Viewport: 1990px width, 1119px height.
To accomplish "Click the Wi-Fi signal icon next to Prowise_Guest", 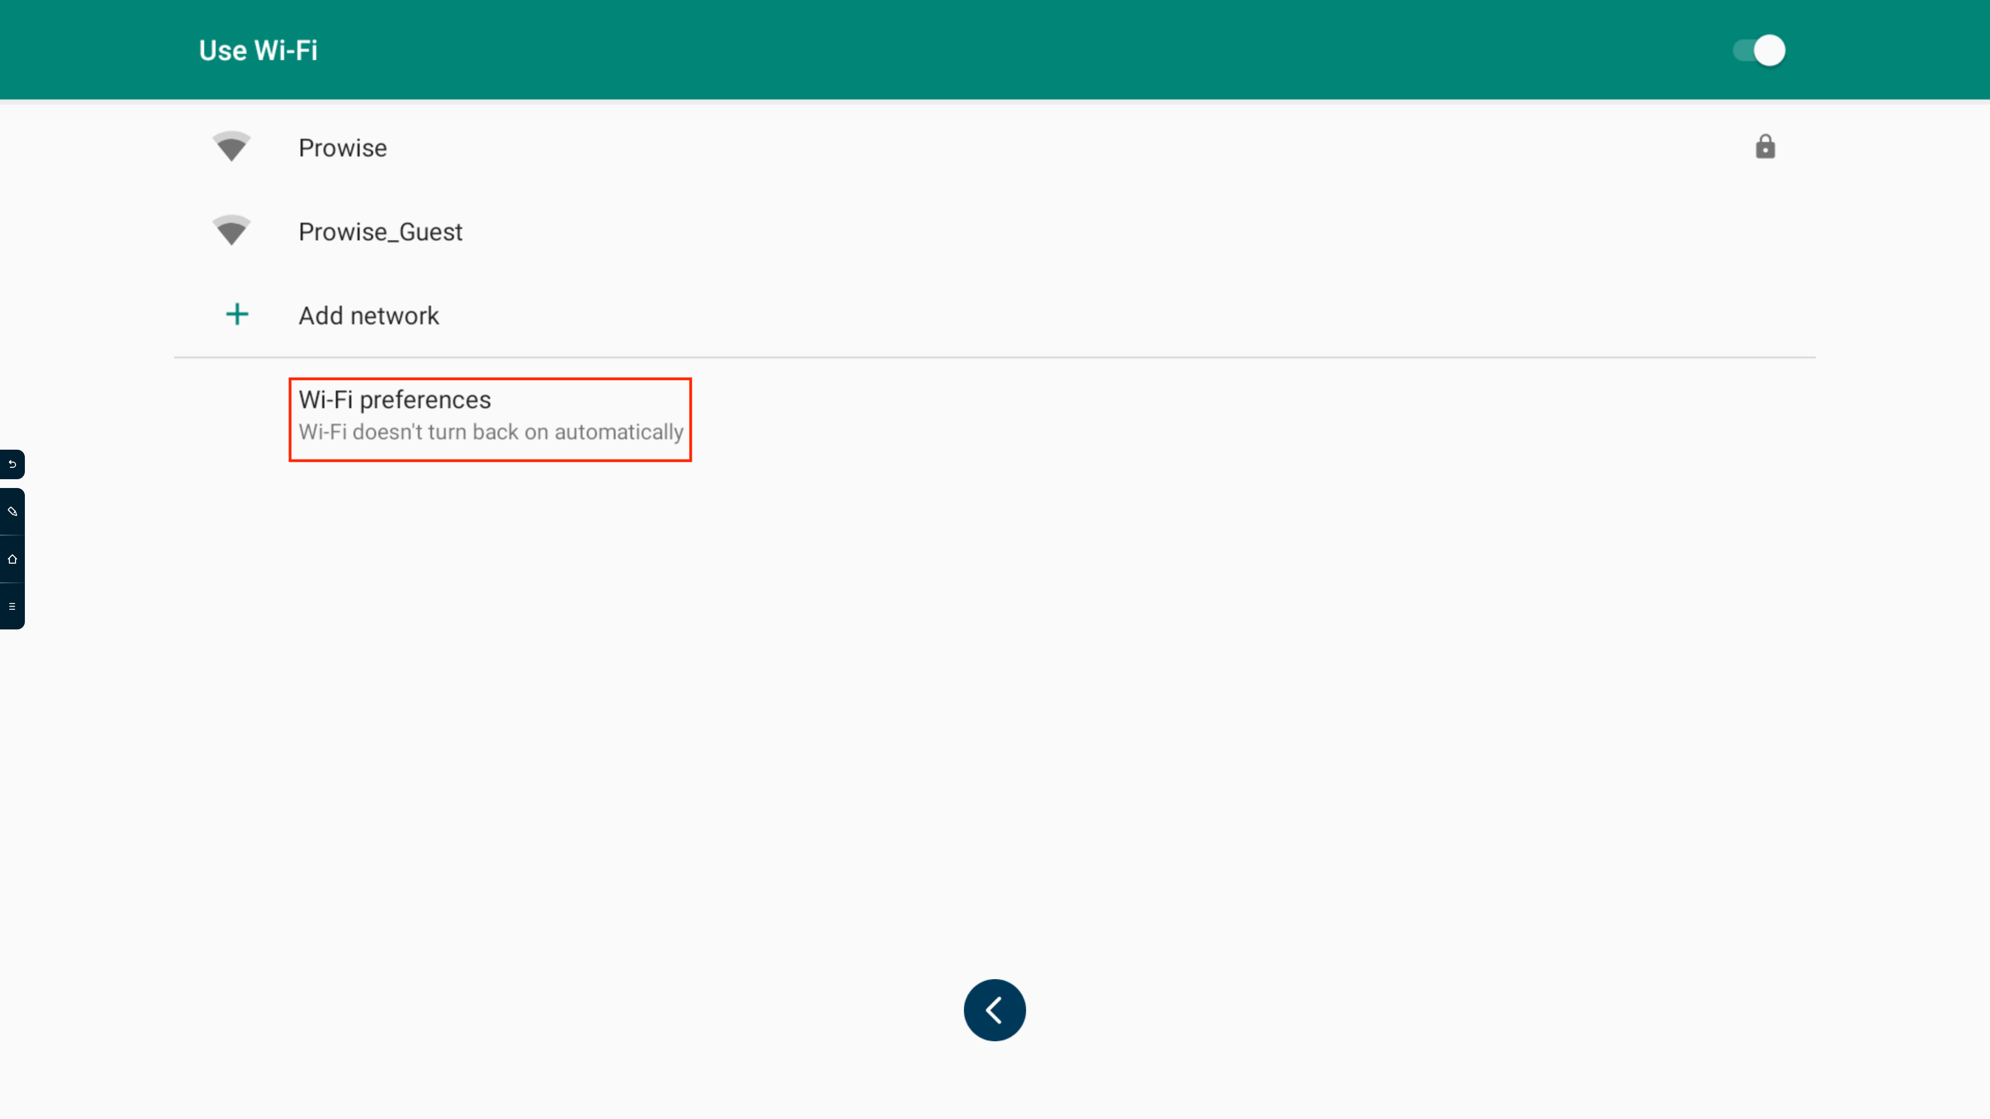I will (x=231, y=230).
